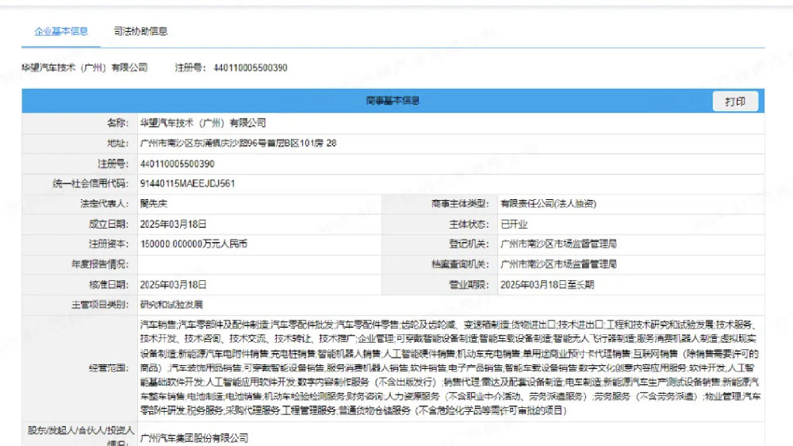
Task: Select 主营项目类别 value 研究和试验发展
Action: [x=171, y=305]
